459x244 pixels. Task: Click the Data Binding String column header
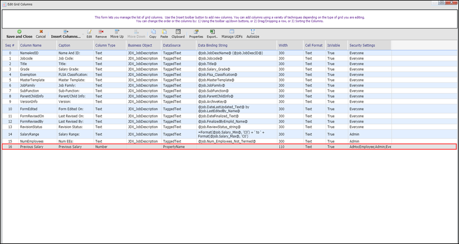(x=236, y=45)
